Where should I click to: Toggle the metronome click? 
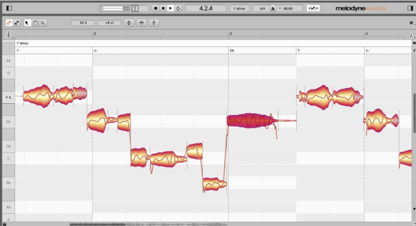(273, 8)
